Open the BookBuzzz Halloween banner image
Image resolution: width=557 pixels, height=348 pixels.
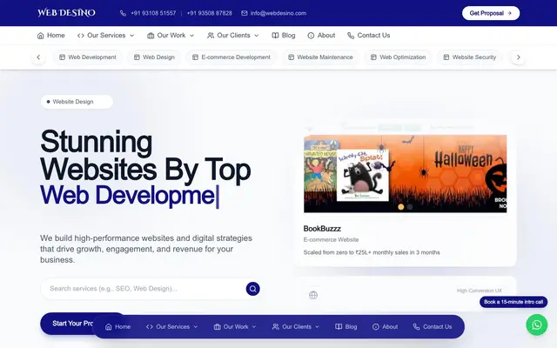click(x=406, y=174)
